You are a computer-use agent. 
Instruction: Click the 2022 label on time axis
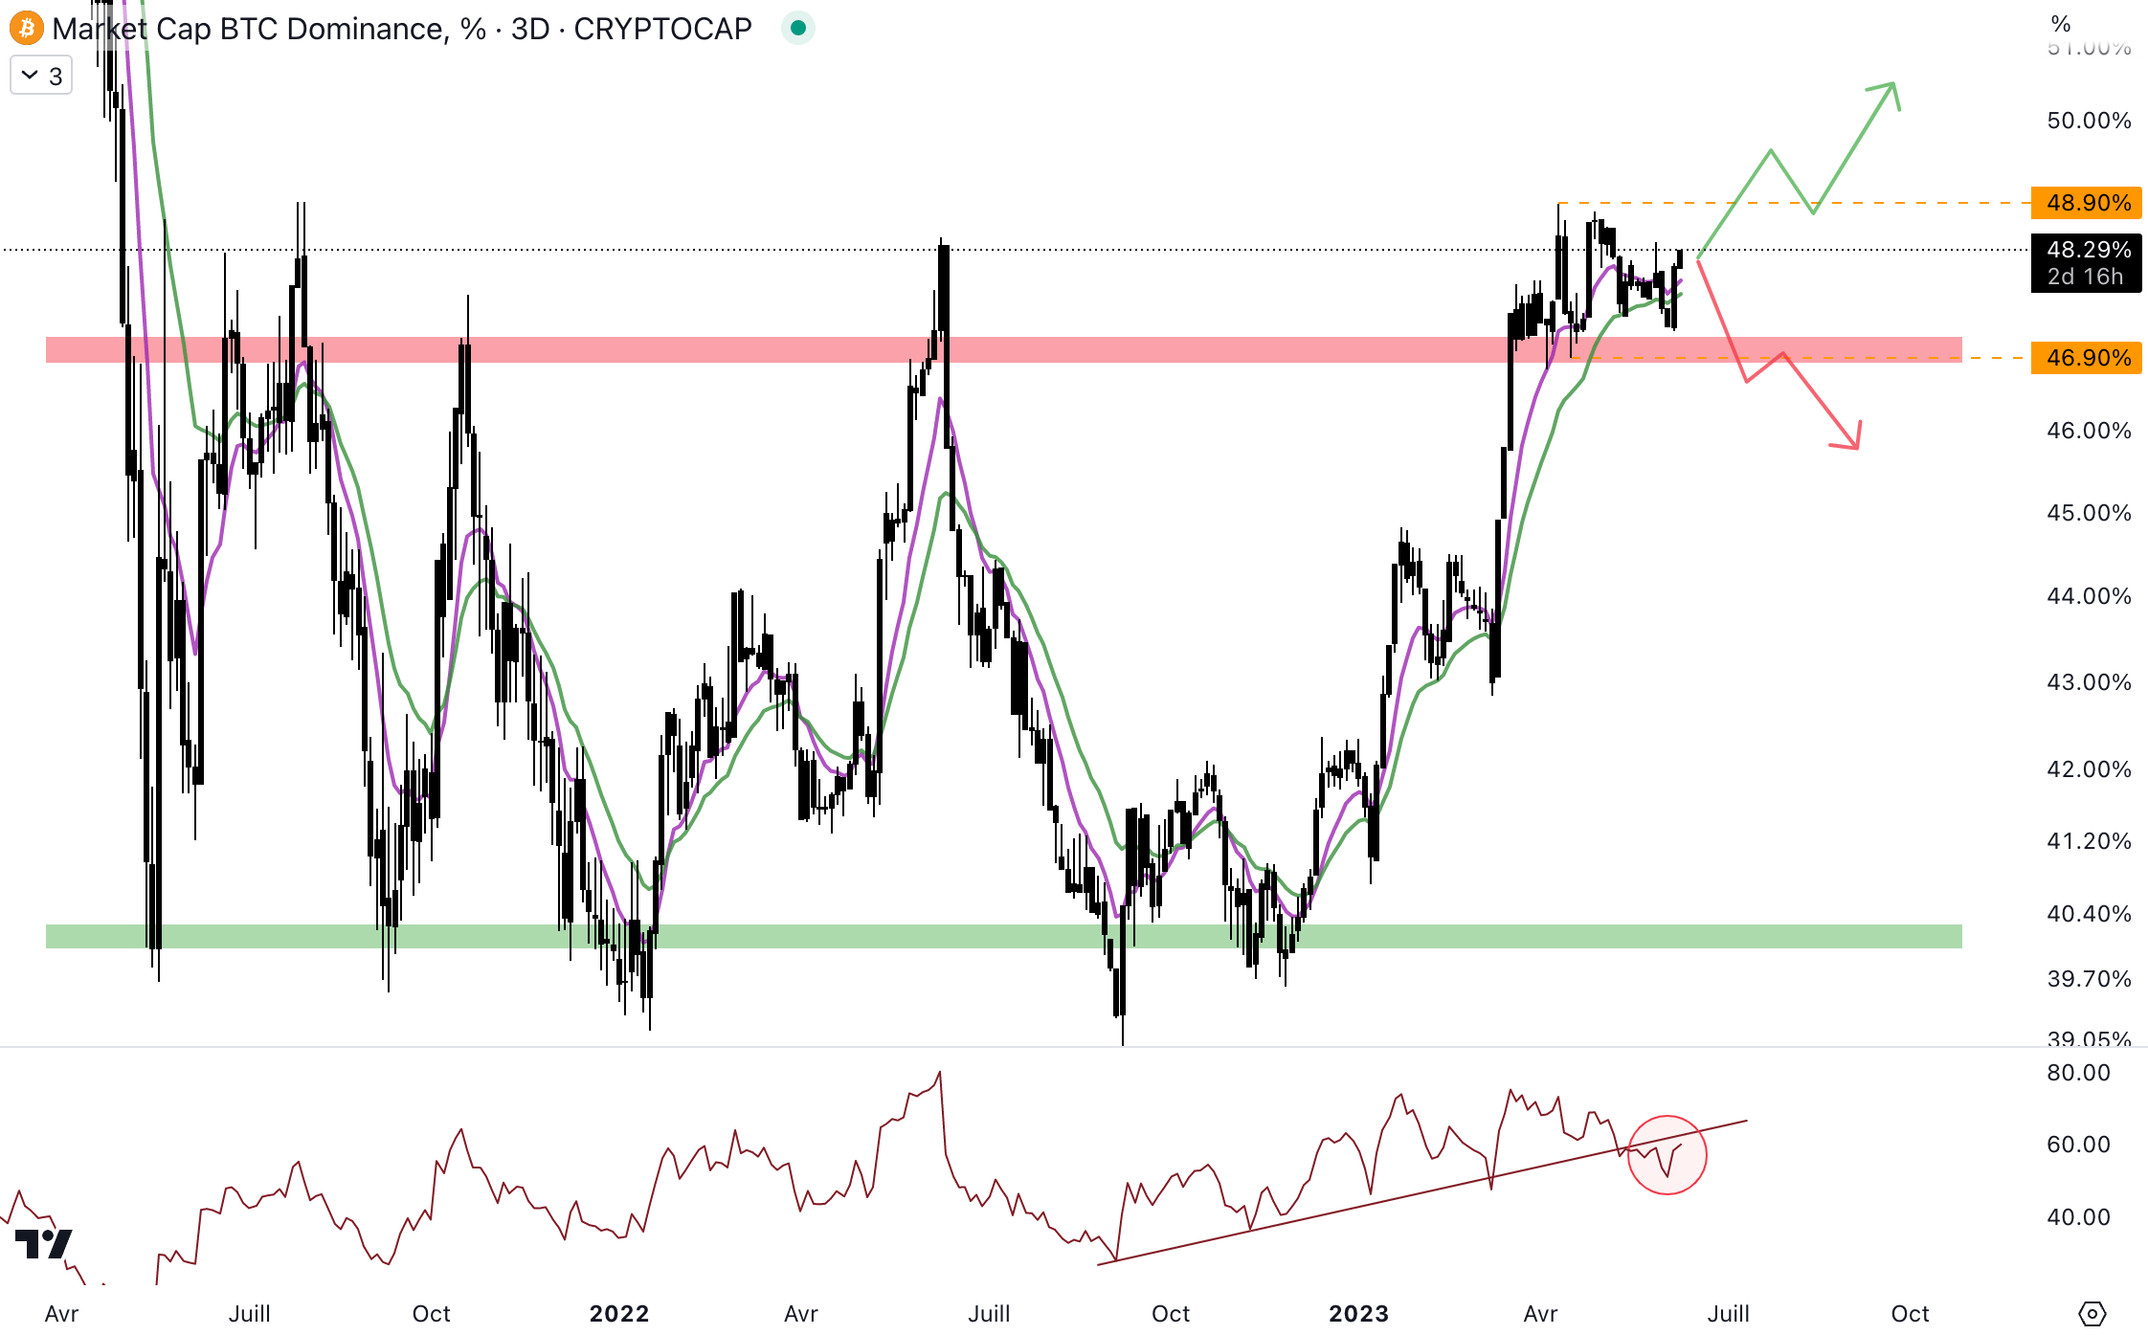(619, 1313)
